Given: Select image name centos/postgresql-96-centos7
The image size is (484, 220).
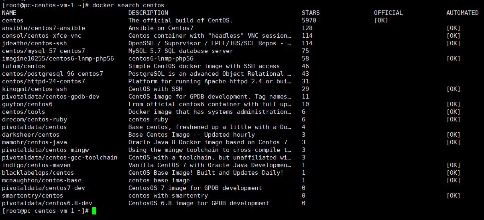Looking at the screenshot, I should (53, 74).
